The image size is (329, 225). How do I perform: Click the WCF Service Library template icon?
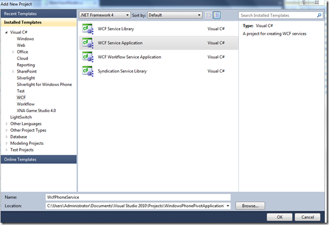[x=88, y=29]
